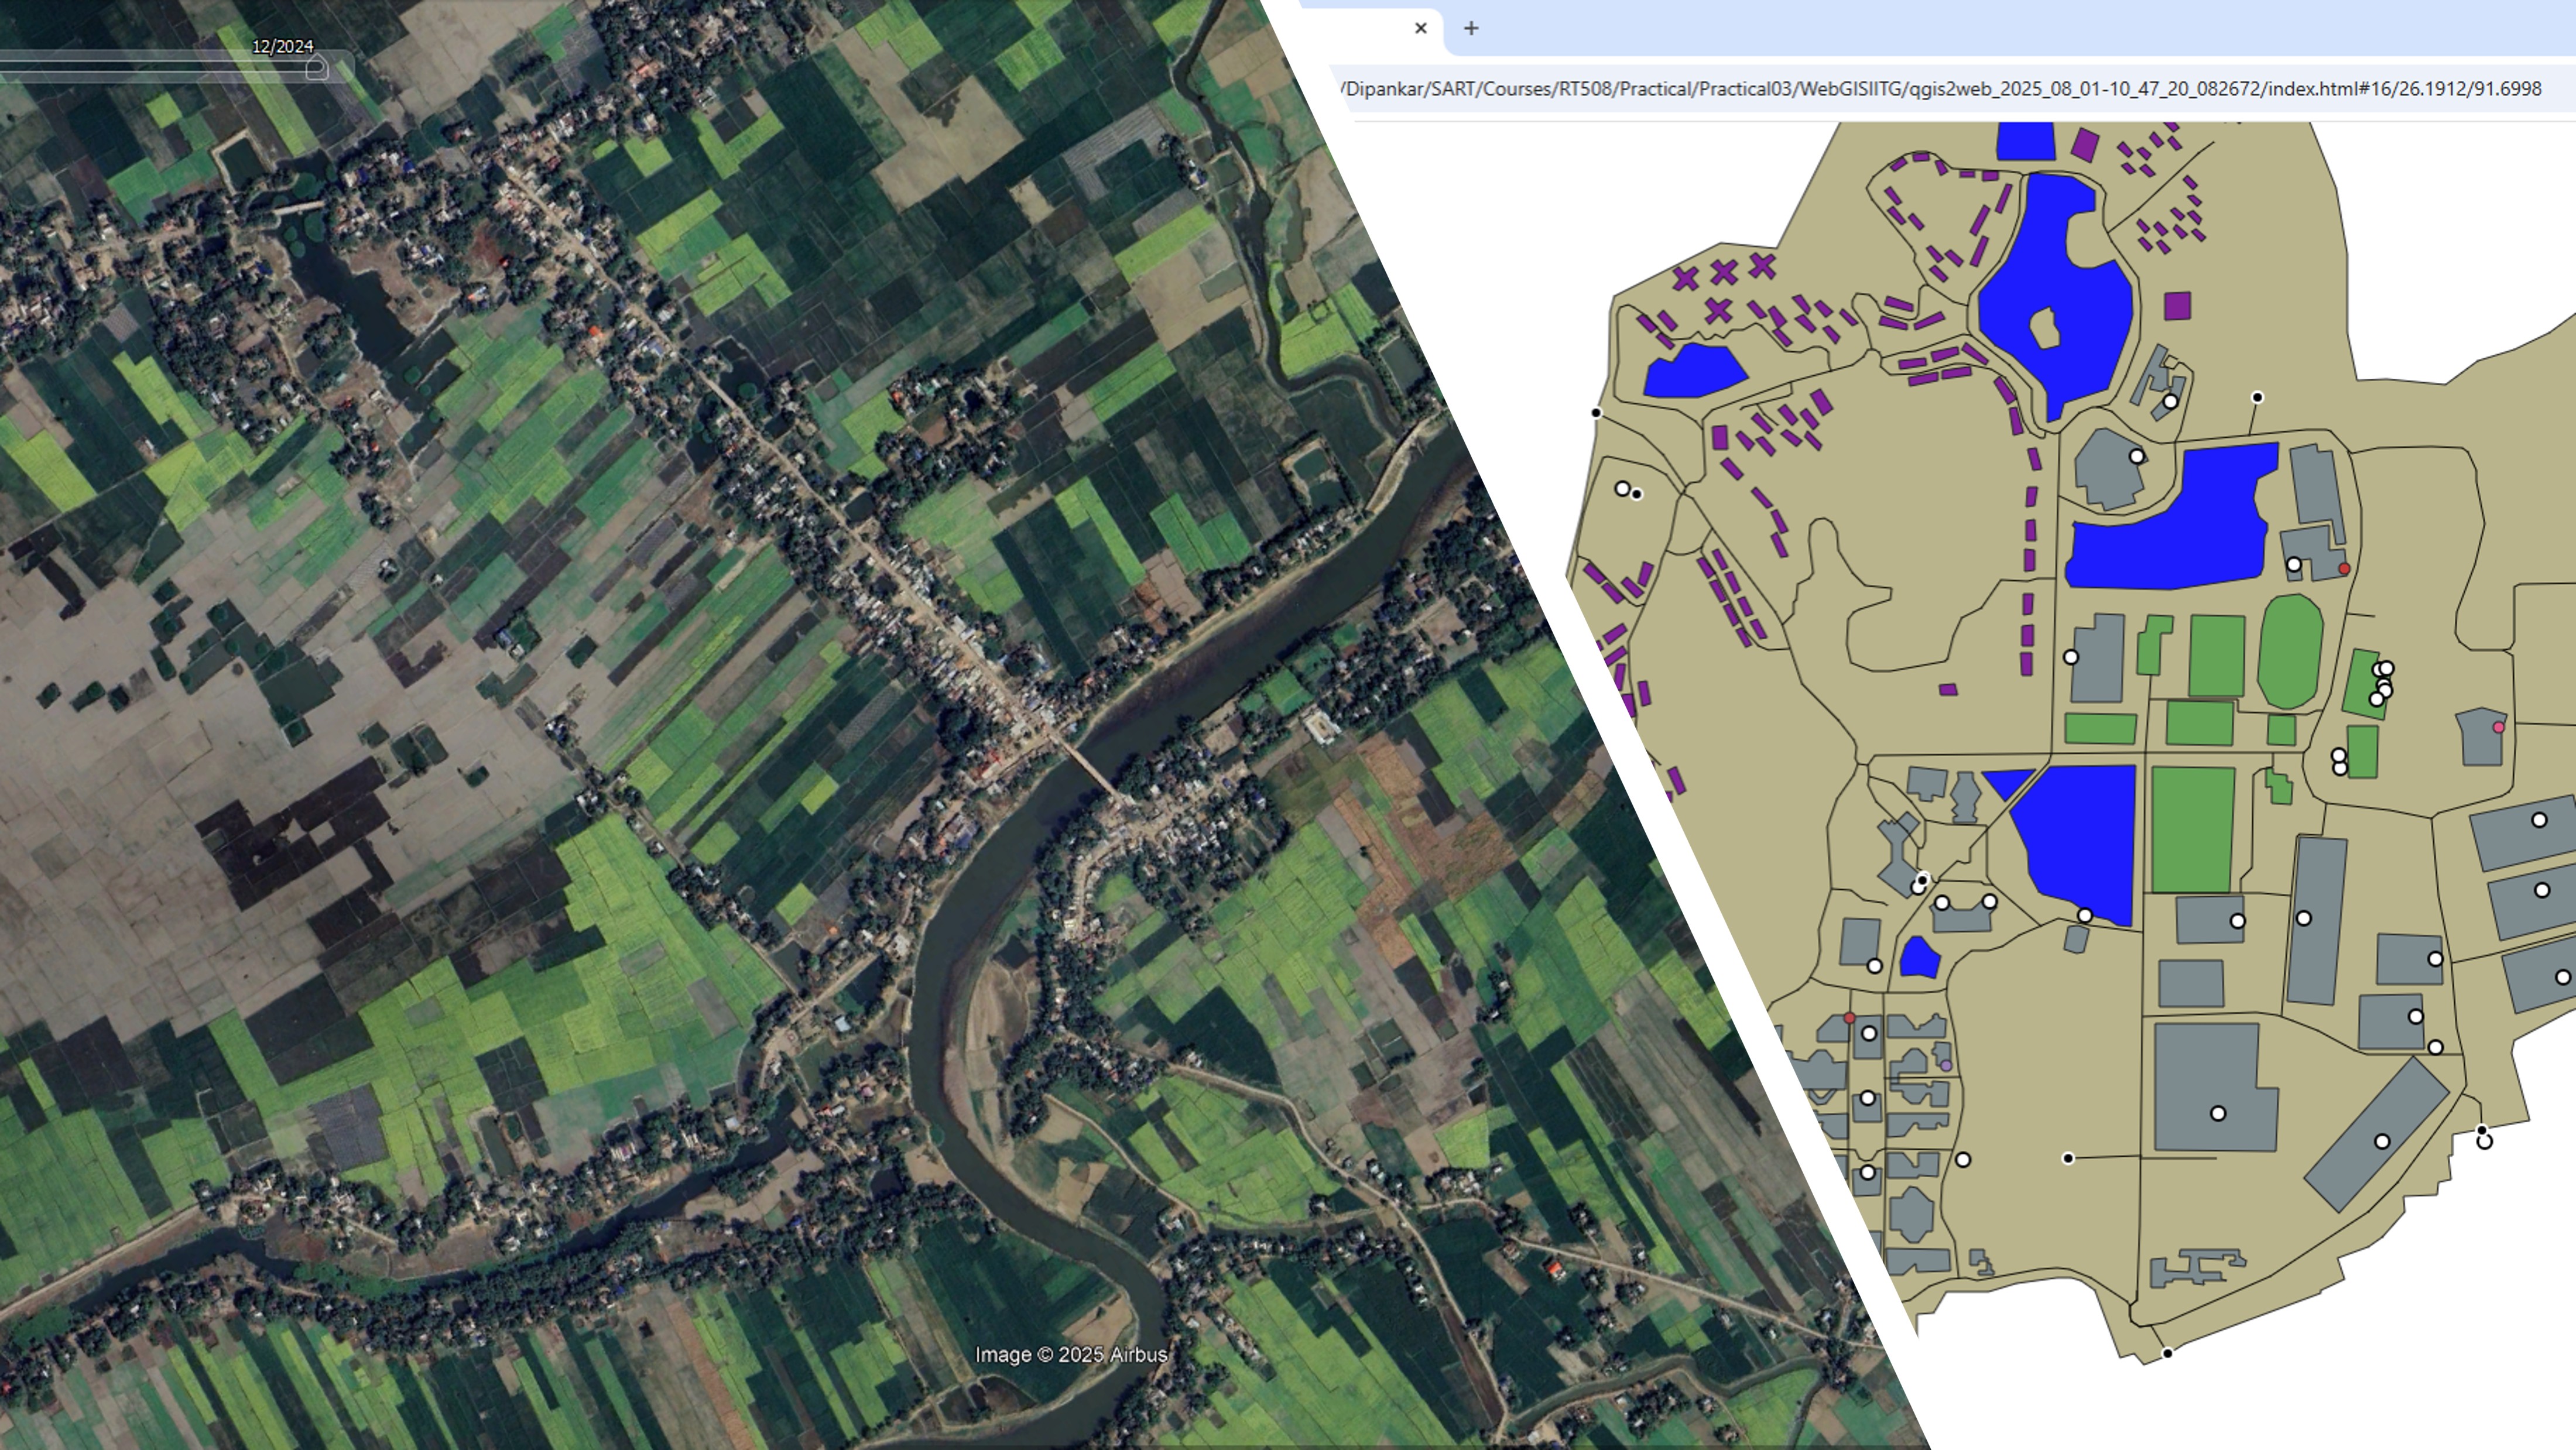Click the Image © 2025 Airbus attribution

pos(1071,1355)
